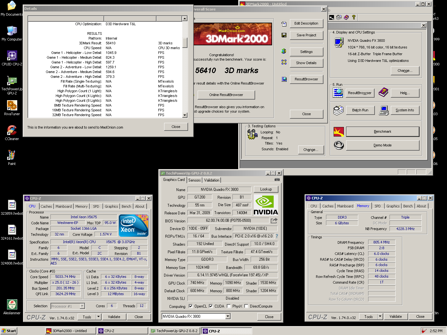Click the yellow question mark toolbar icon
447x335 pixels.
pos(354,17)
